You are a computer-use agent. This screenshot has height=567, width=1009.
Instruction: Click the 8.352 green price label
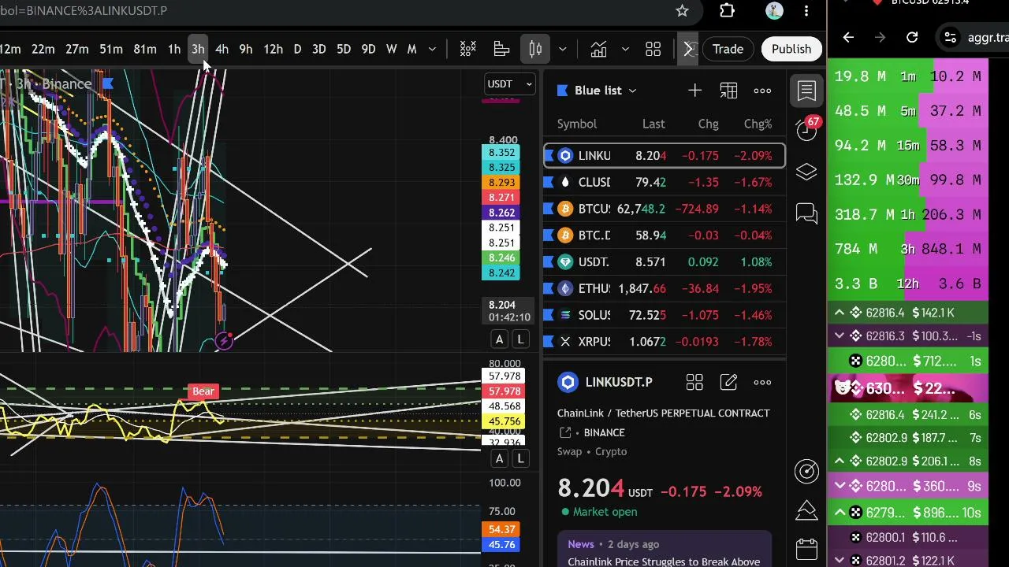tap(502, 153)
